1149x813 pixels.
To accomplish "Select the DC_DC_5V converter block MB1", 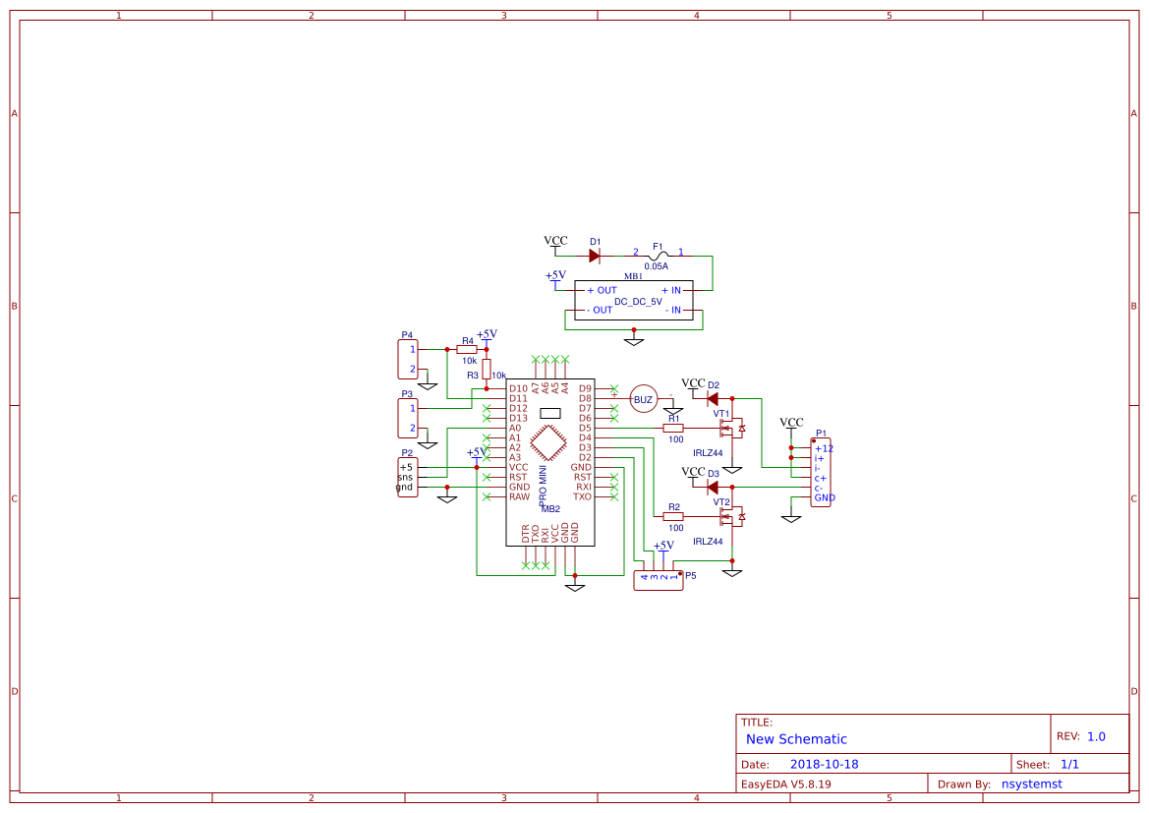I will (x=635, y=300).
